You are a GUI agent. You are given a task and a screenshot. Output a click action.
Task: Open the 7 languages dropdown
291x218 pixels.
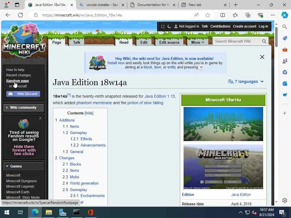point(246,81)
